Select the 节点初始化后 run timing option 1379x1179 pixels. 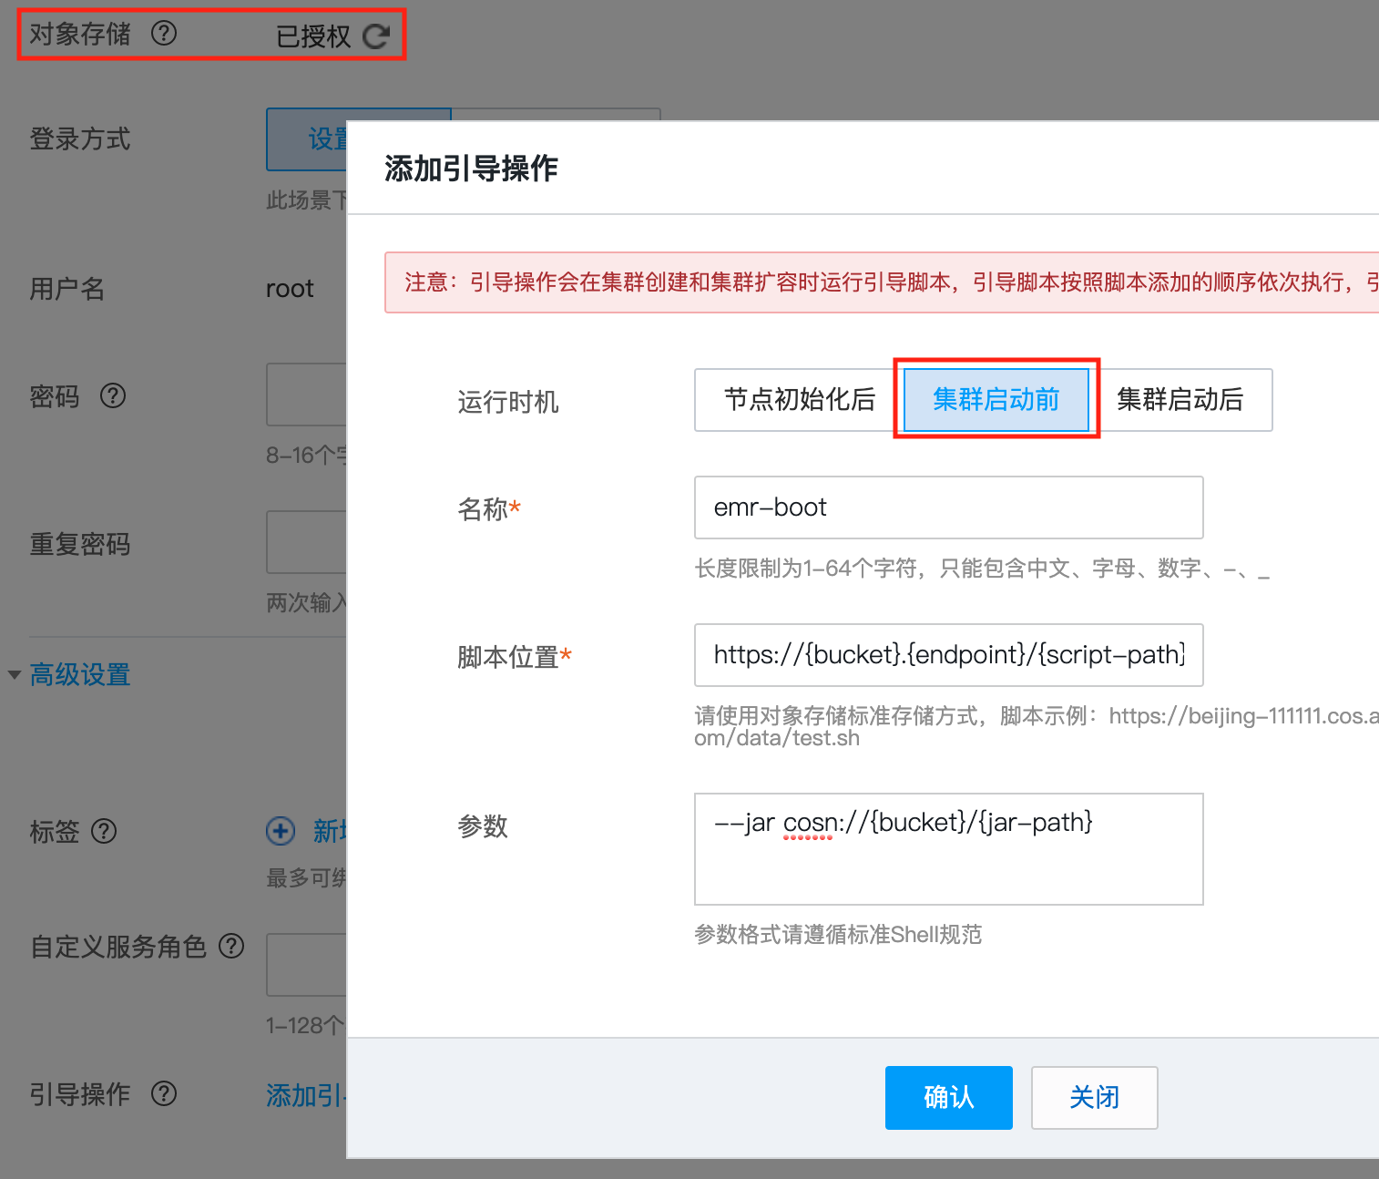799,399
